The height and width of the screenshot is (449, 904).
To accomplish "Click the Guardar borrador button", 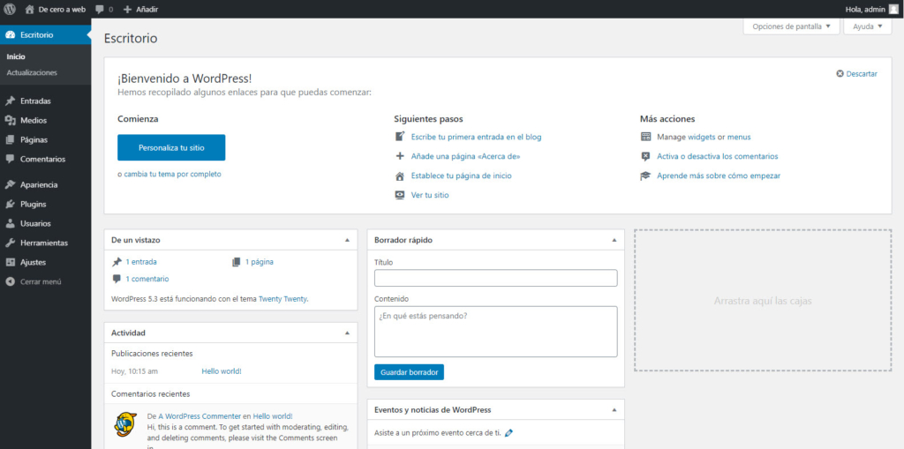I will 409,372.
